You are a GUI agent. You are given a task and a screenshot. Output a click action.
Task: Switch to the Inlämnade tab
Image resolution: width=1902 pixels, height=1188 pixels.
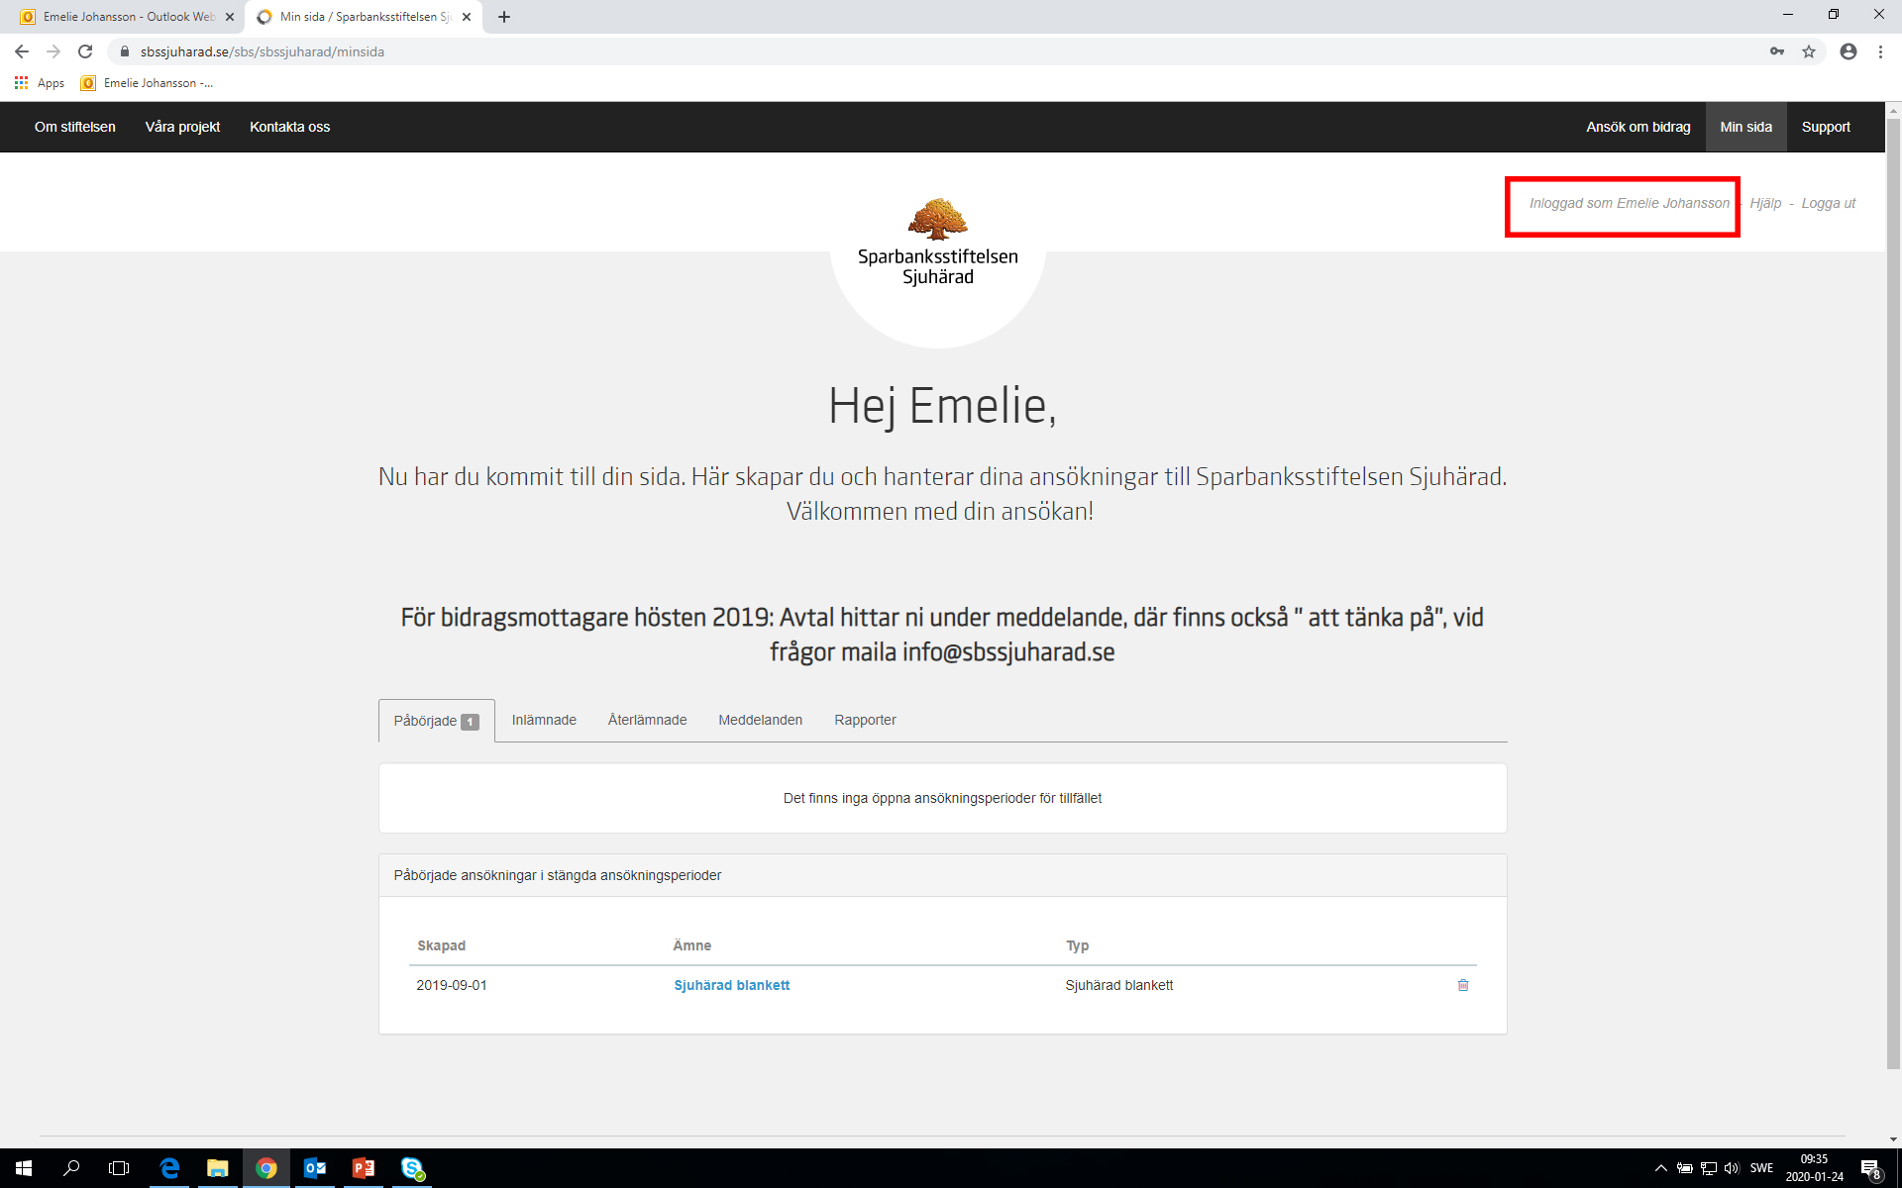544,720
